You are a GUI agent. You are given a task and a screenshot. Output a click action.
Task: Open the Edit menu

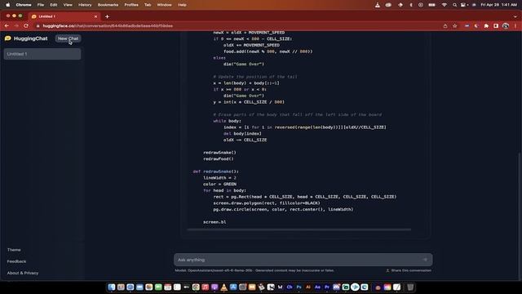(54, 5)
